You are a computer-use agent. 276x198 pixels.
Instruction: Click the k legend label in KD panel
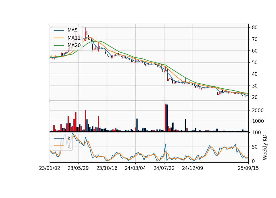69,138
